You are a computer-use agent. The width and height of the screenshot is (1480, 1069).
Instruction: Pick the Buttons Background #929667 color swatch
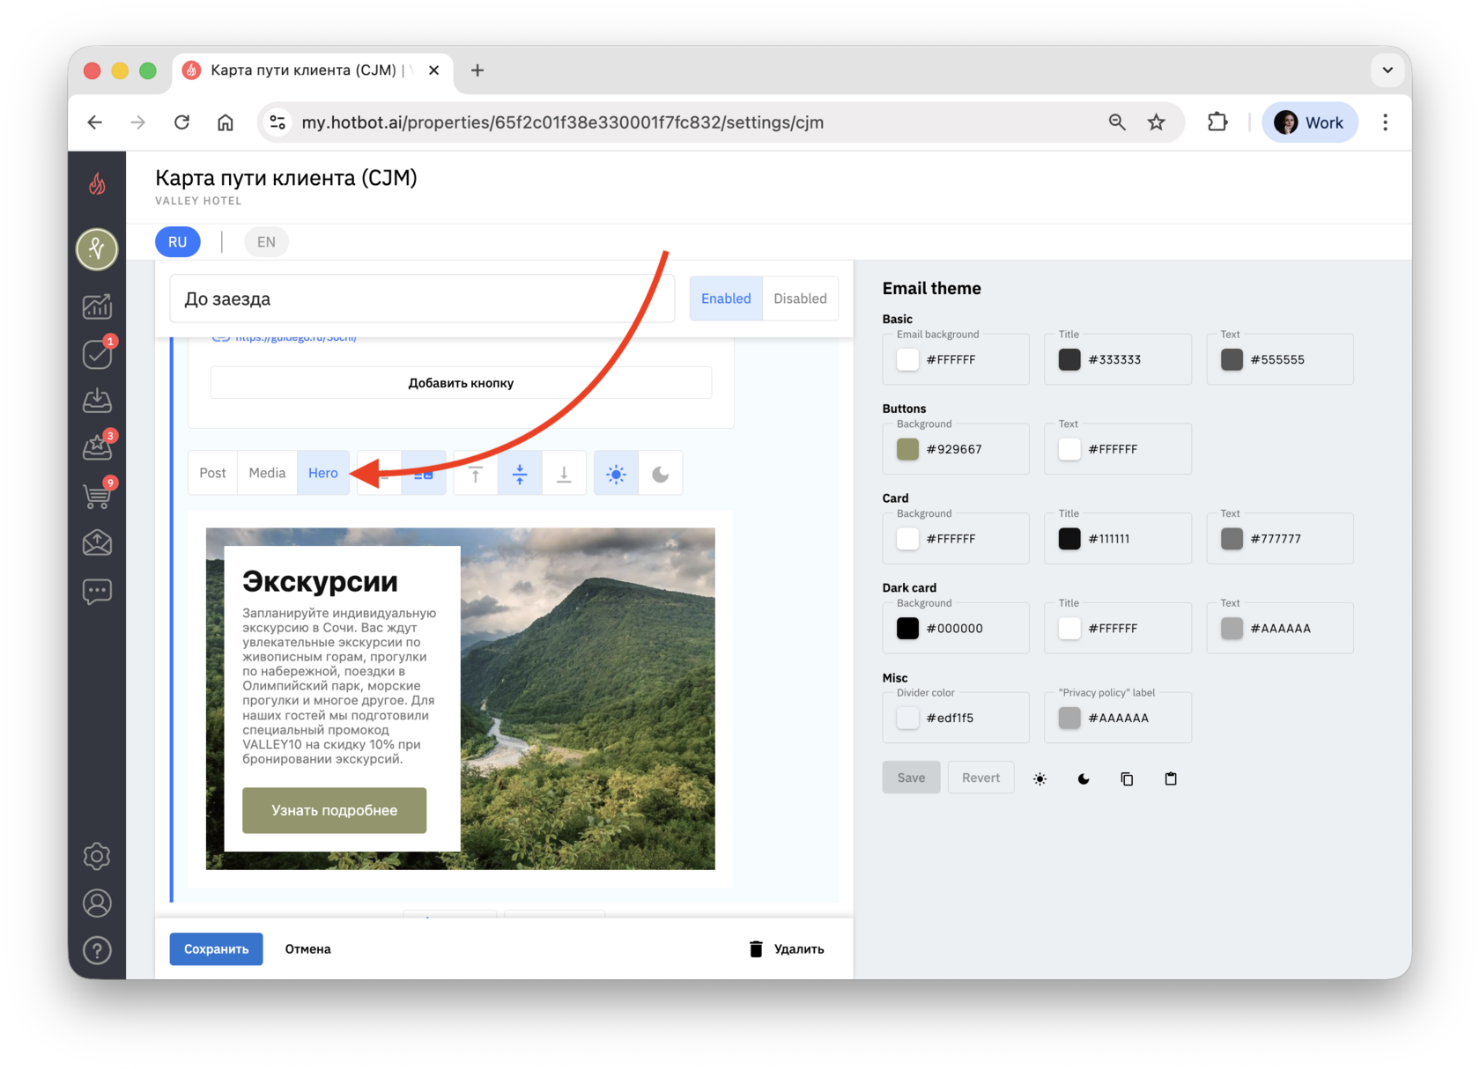(907, 449)
